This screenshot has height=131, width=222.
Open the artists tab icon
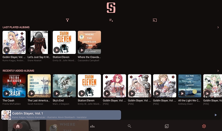click(x=92, y=126)
